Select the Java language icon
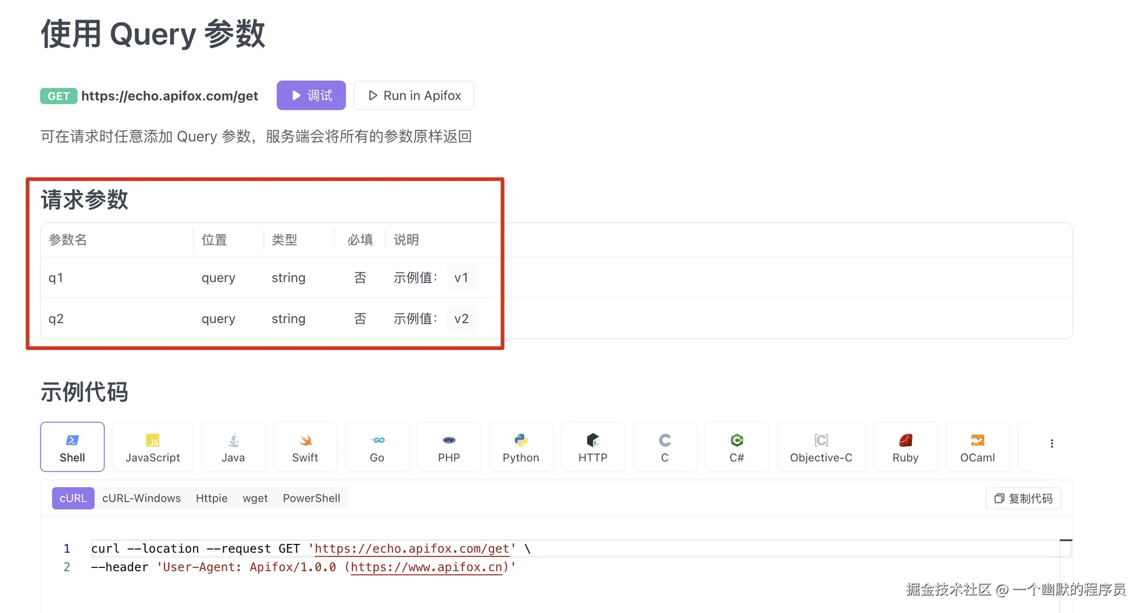1142x613 pixels. coord(233,447)
